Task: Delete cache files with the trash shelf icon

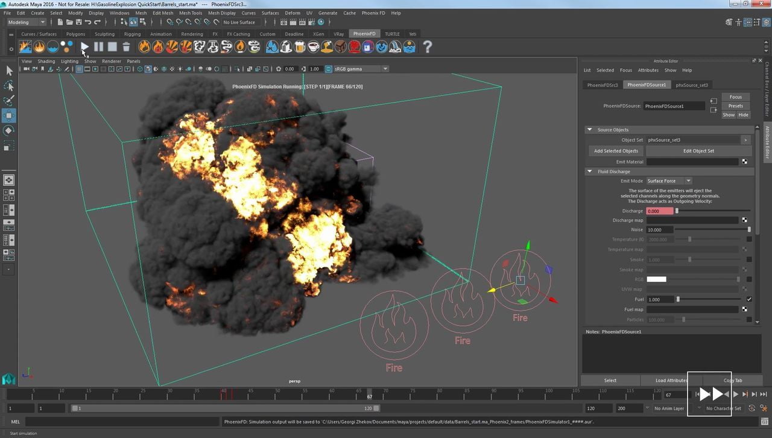Action: 126,46
